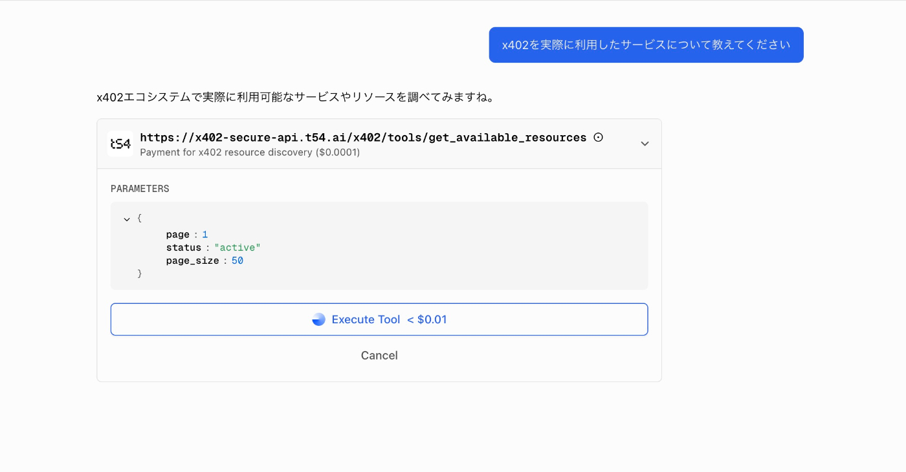Click the payment description with $0.0001 price

(250, 153)
